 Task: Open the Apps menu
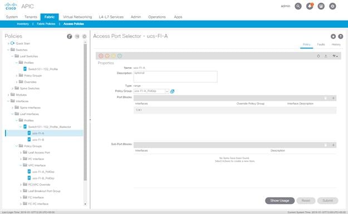coord(178,17)
